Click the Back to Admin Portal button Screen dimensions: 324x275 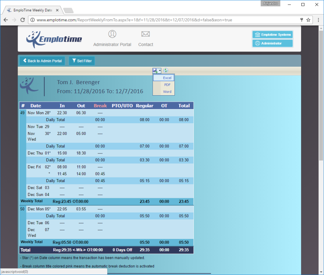42,61
